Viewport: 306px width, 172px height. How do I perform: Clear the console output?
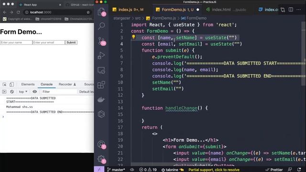pos(12,92)
